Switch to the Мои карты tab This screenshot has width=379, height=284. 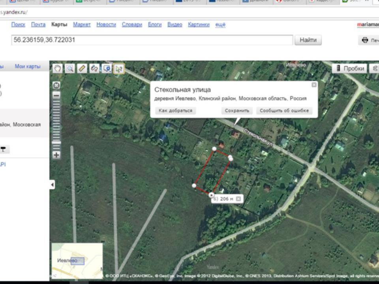28,67
